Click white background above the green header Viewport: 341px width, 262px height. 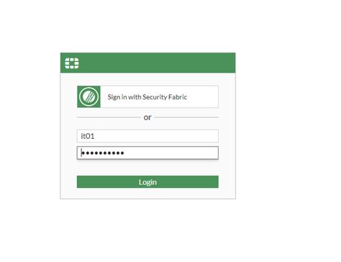147,25
